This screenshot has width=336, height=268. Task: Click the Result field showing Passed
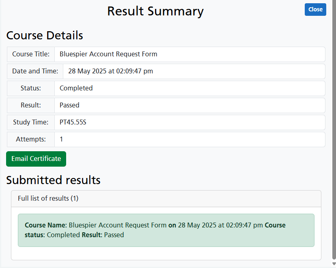pyautogui.click(x=190, y=105)
